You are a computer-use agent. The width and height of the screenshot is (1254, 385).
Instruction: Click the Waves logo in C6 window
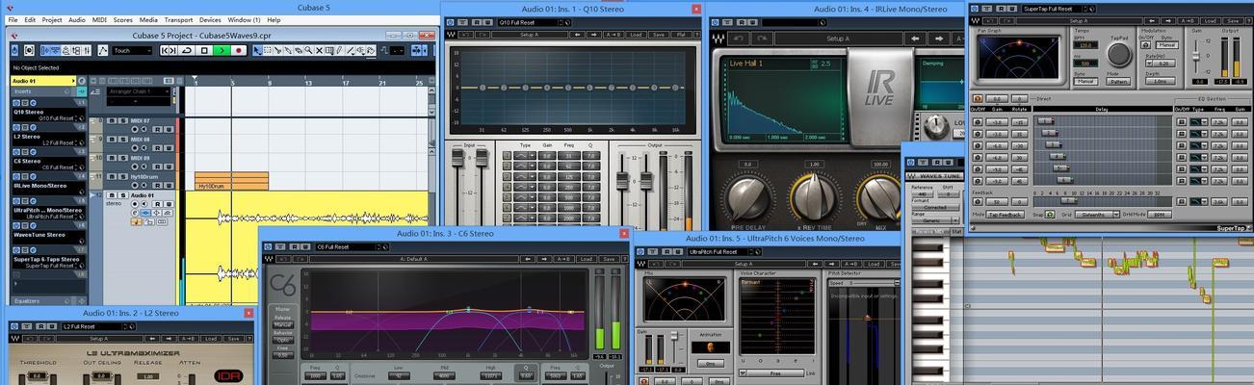[x=268, y=259]
